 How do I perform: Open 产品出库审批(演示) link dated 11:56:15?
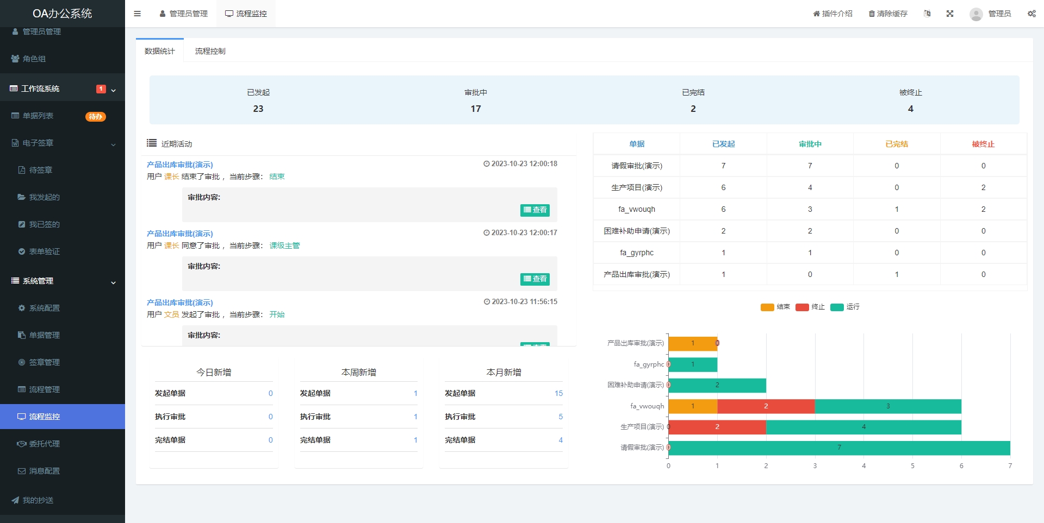(180, 303)
